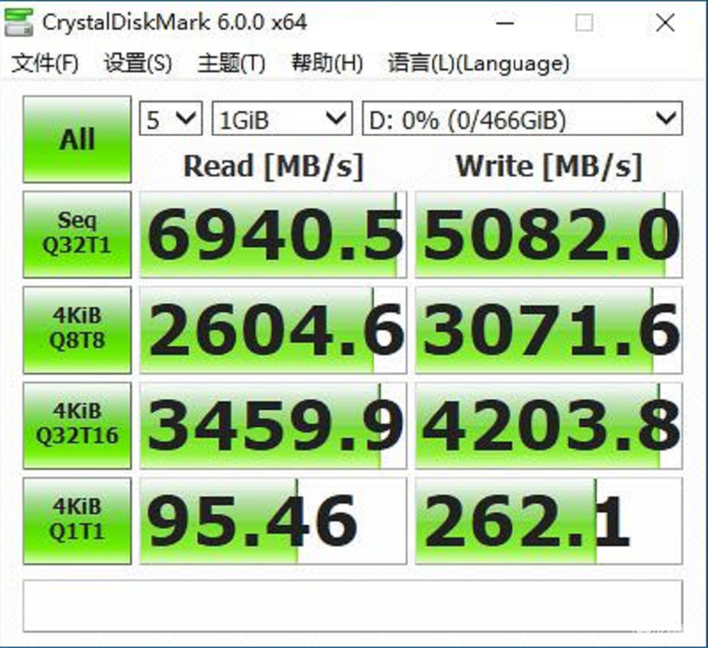Open the 设置(S) menu
The height and width of the screenshot is (648, 708).
138,63
